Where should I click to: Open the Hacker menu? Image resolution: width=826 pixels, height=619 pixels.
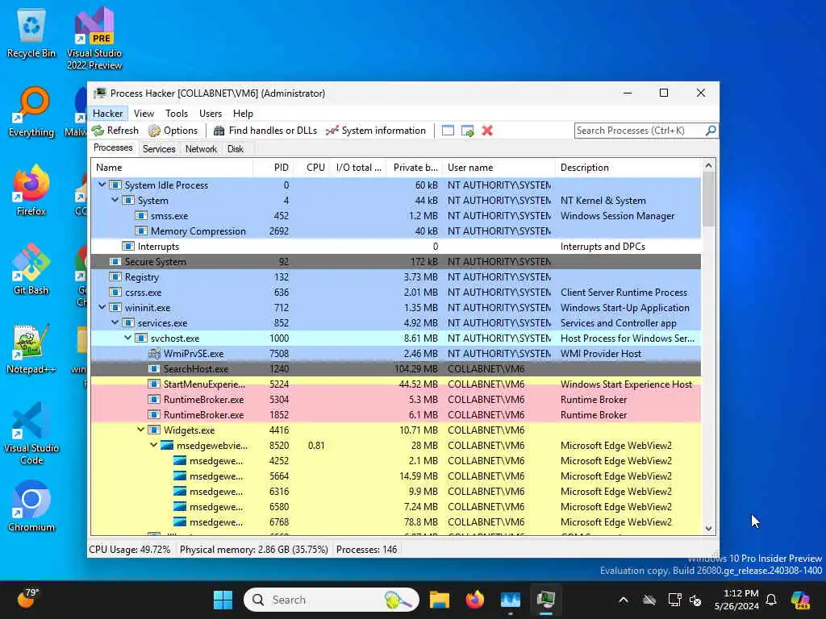(107, 114)
